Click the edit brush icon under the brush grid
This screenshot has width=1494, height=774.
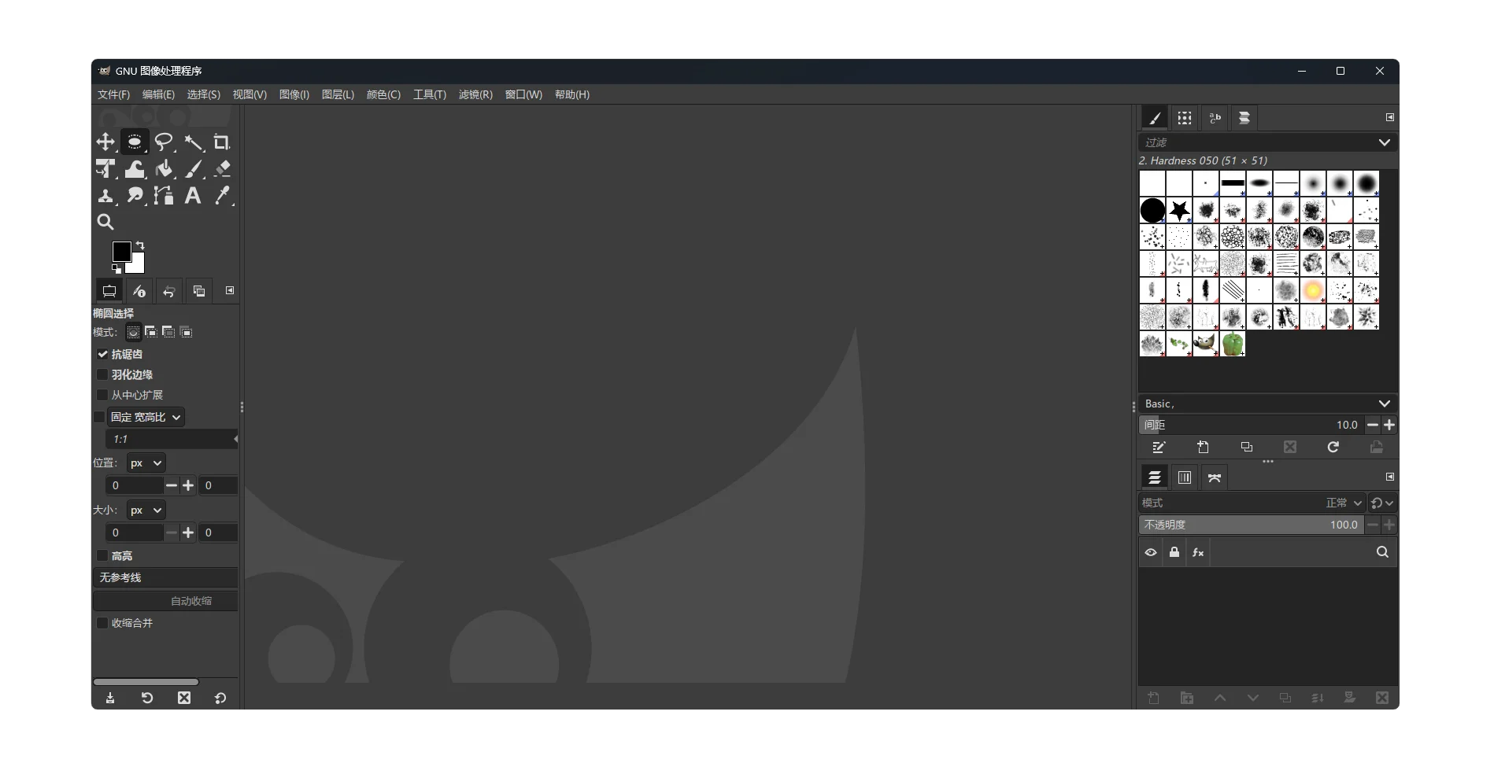click(x=1159, y=448)
